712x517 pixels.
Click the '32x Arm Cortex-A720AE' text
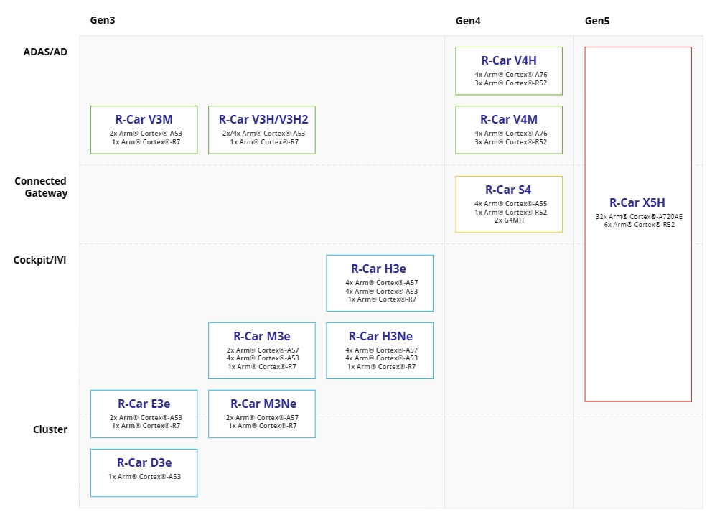coord(639,217)
